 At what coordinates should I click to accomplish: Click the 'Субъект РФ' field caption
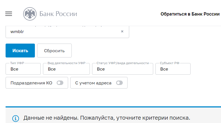coord(170,63)
